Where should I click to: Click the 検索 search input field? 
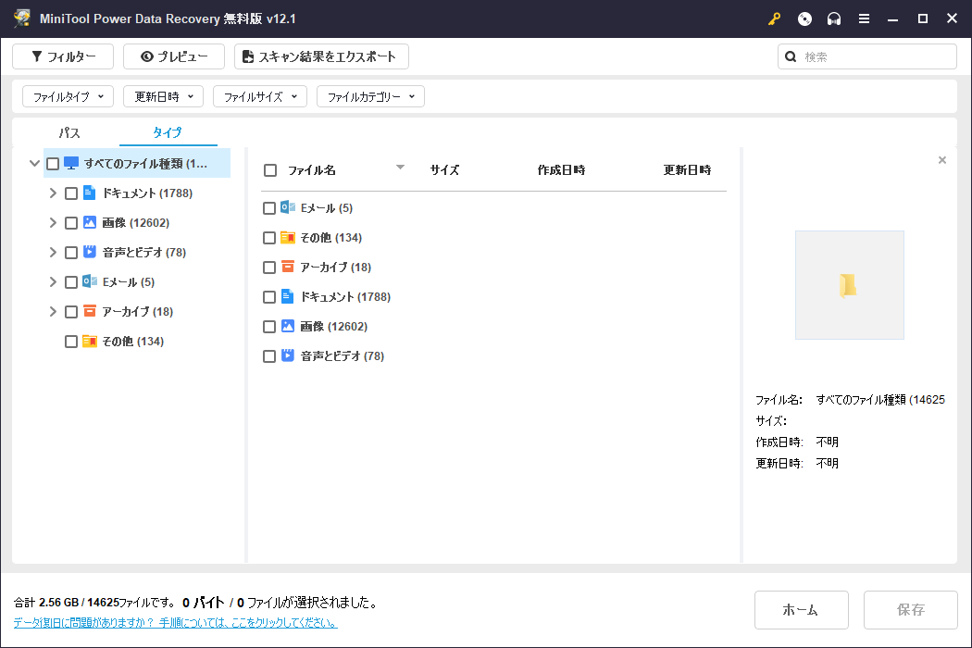click(x=875, y=56)
